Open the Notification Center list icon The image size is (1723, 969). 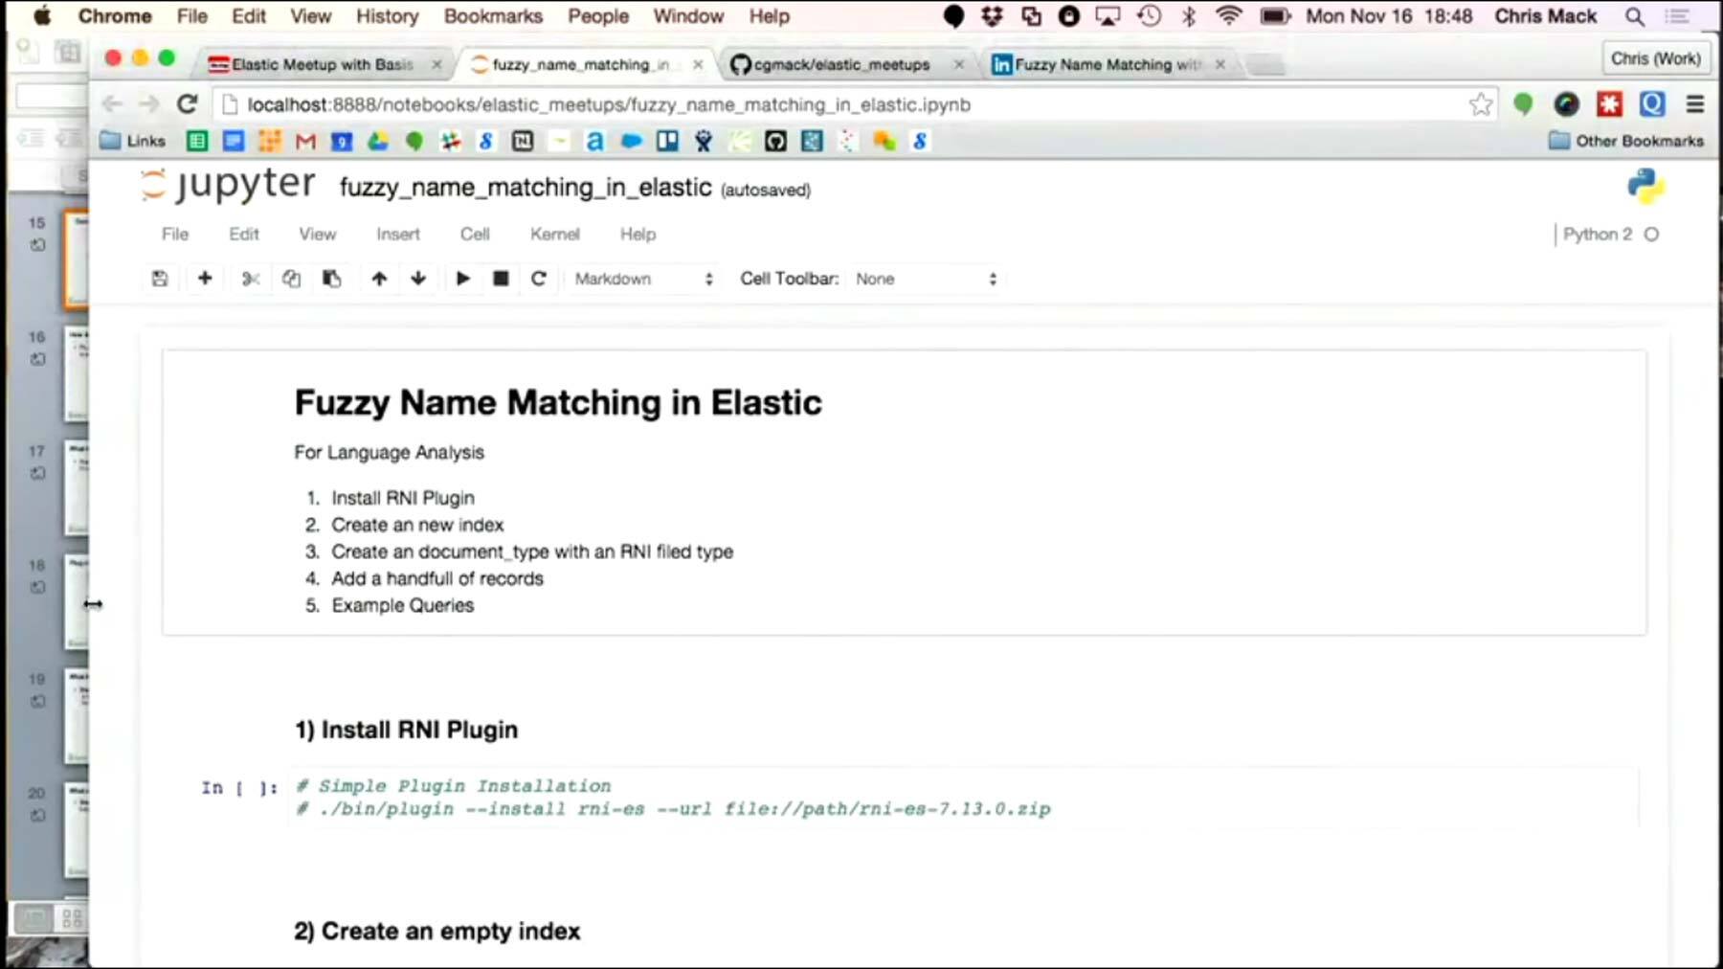pyautogui.click(x=1678, y=16)
